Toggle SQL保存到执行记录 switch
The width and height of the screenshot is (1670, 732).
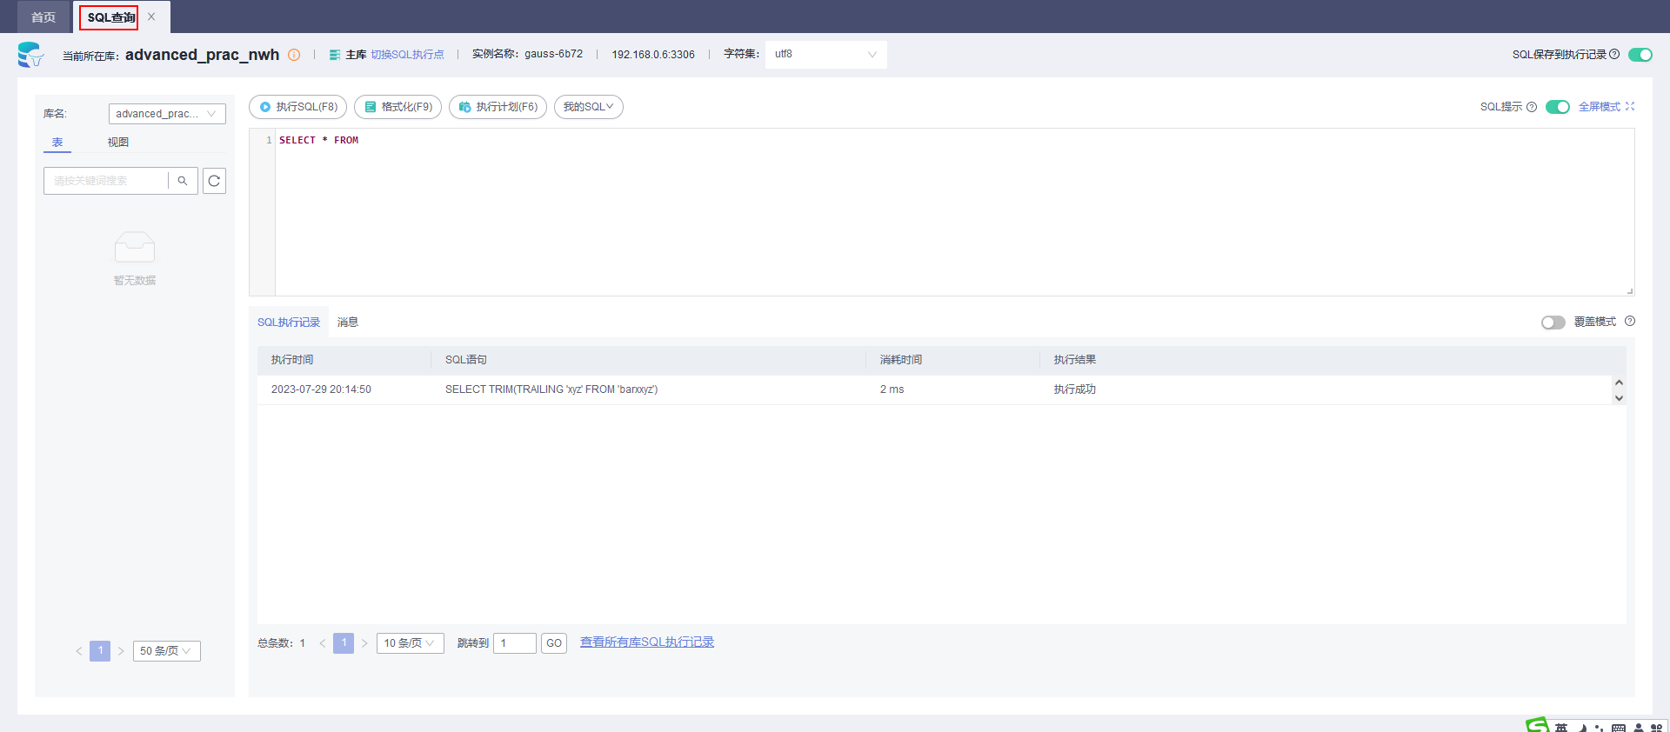coord(1640,55)
